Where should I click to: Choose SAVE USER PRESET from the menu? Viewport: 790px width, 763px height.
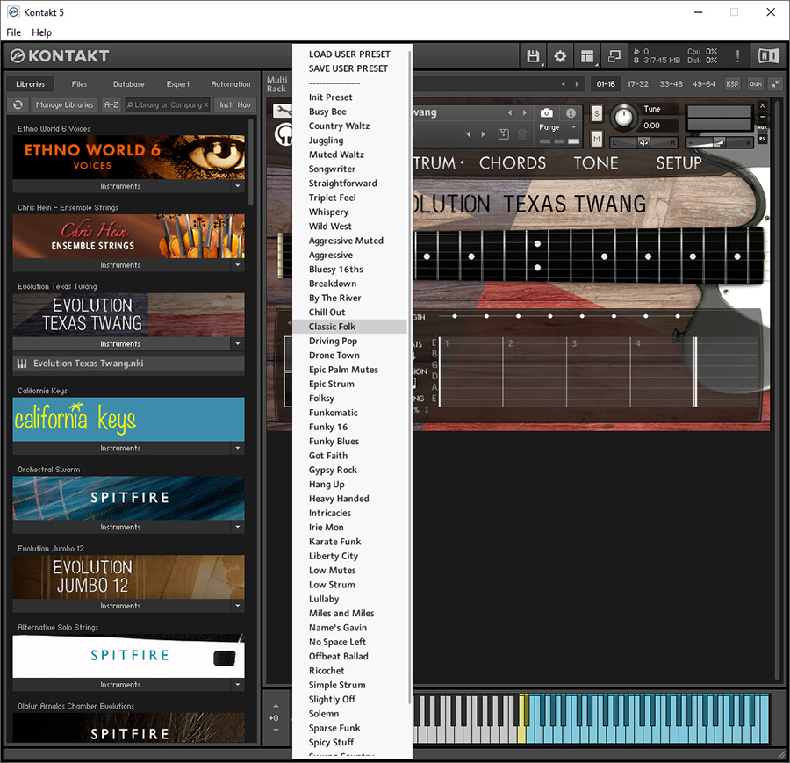[348, 68]
